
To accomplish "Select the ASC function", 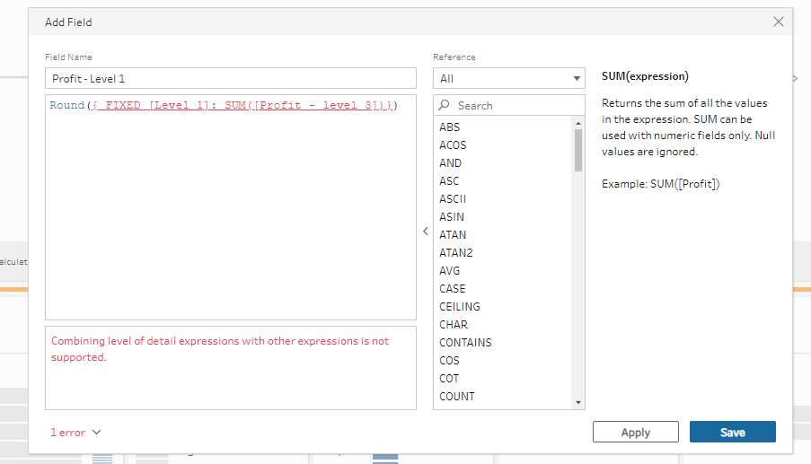I will point(449,181).
